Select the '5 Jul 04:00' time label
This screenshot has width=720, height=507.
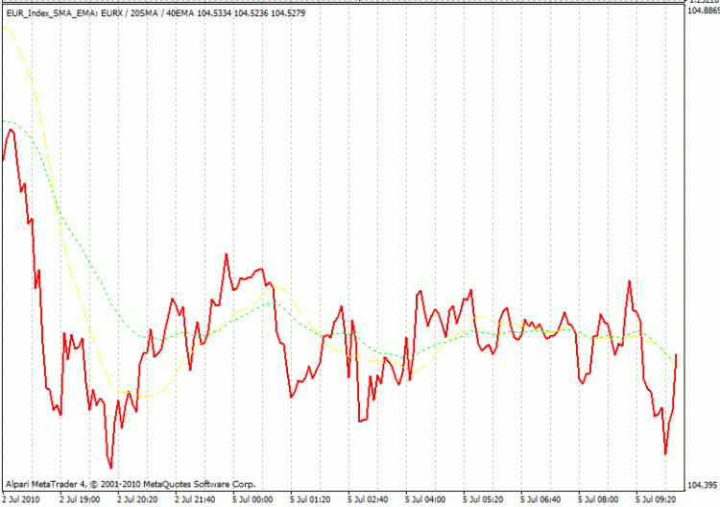(426, 499)
